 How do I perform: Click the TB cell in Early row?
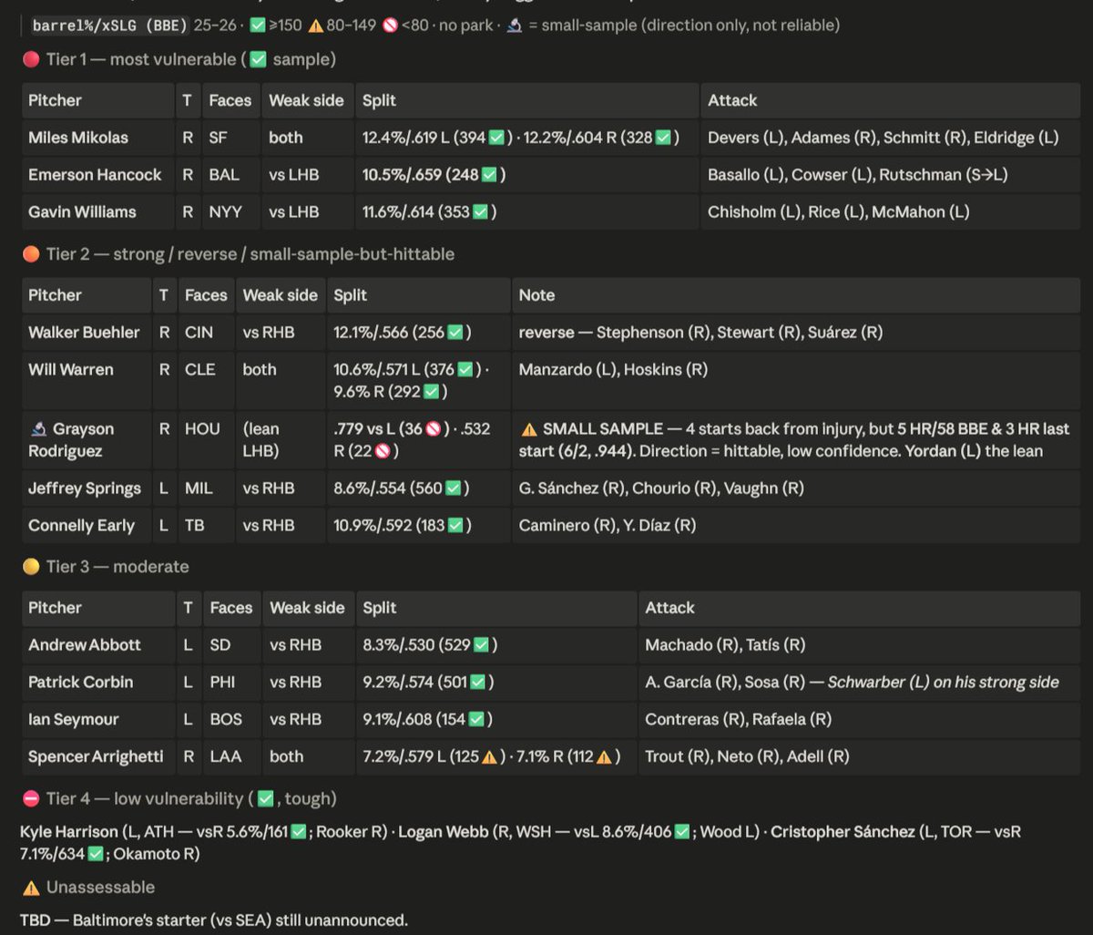[x=207, y=526]
